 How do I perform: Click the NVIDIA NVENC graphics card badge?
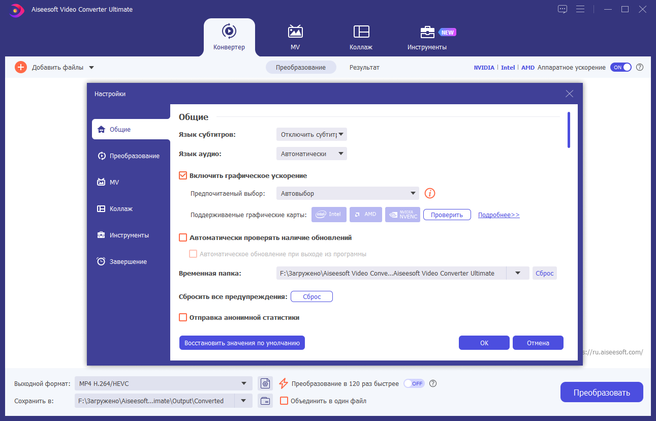tap(402, 215)
